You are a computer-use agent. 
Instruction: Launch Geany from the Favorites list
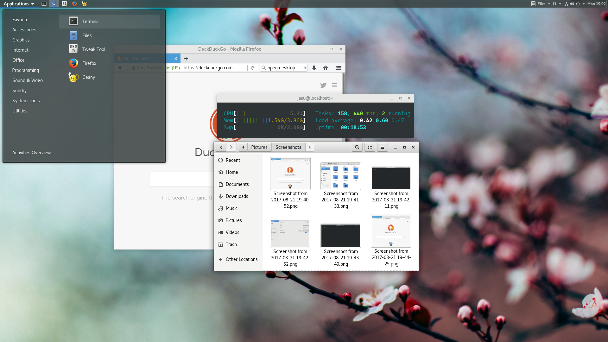click(x=109, y=77)
